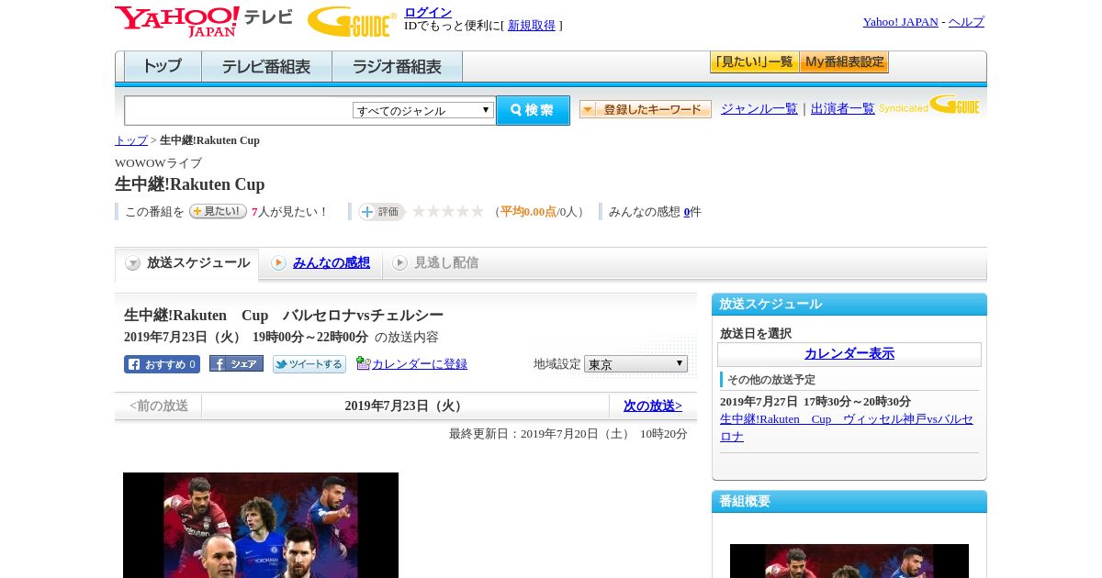The width and height of the screenshot is (1102, 578).
Task: Click the 番組概要 sidebar thumbnail image
Action: (x=849, y=561)
